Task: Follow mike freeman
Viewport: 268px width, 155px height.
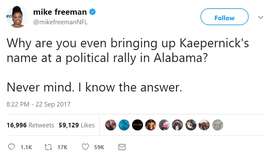Action: click(224, 18)
